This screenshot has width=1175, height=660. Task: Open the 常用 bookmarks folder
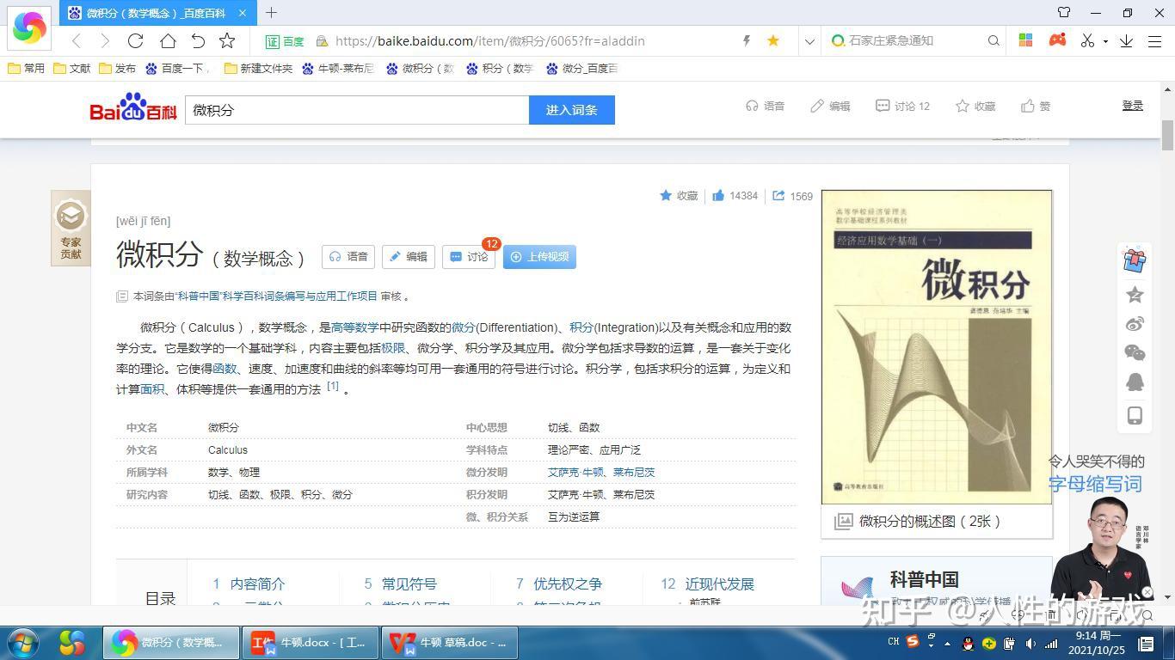point(28,68)
